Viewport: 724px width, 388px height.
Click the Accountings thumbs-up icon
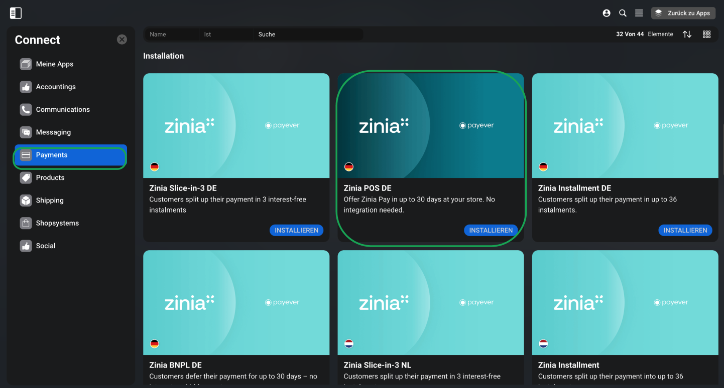point(26,87)
